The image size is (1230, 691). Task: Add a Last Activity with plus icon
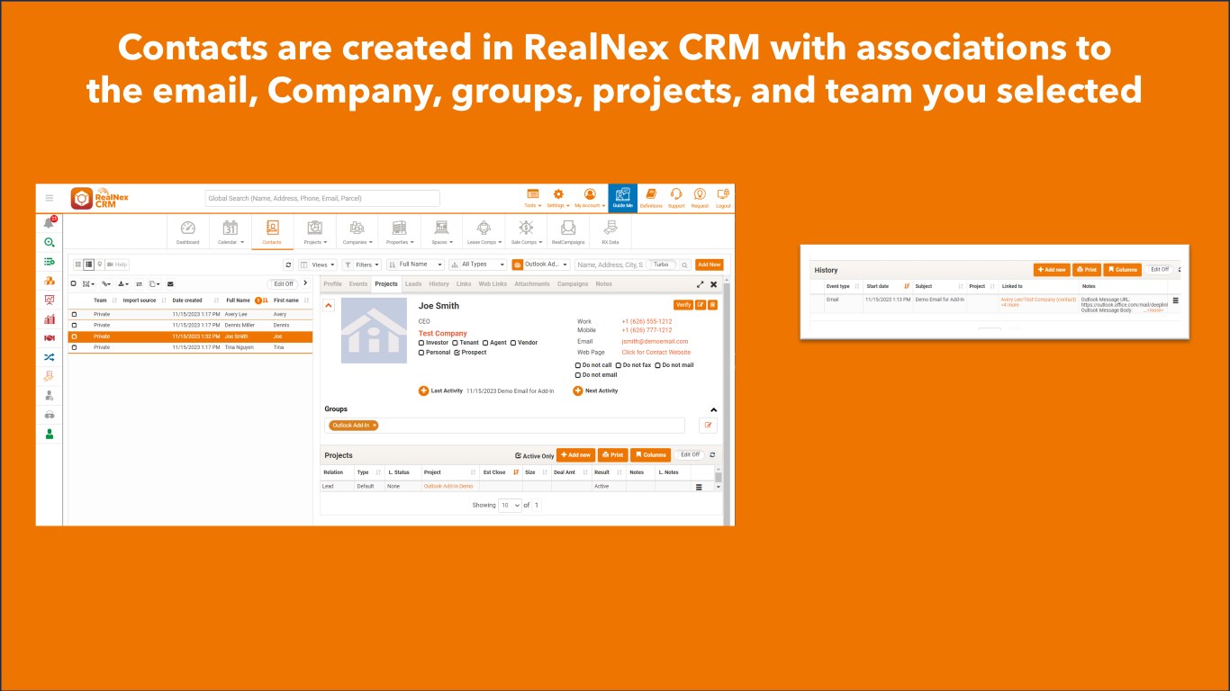(x=423, y=390)
